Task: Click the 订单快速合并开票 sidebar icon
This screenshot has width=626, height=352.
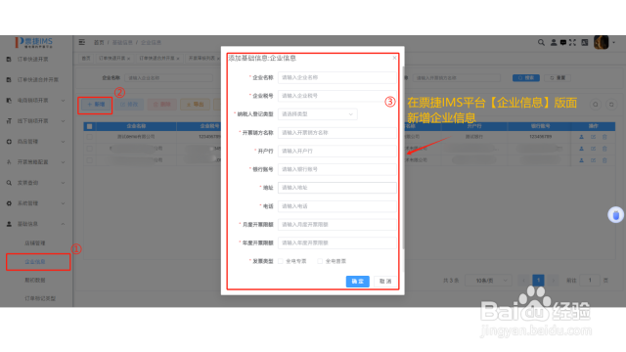Action: click(9, 80)
